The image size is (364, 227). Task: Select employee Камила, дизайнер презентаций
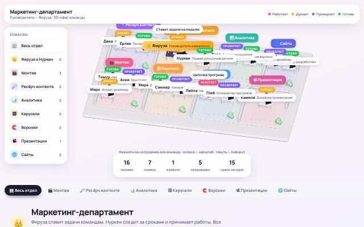pyautogui.click(x=267, y=98)
